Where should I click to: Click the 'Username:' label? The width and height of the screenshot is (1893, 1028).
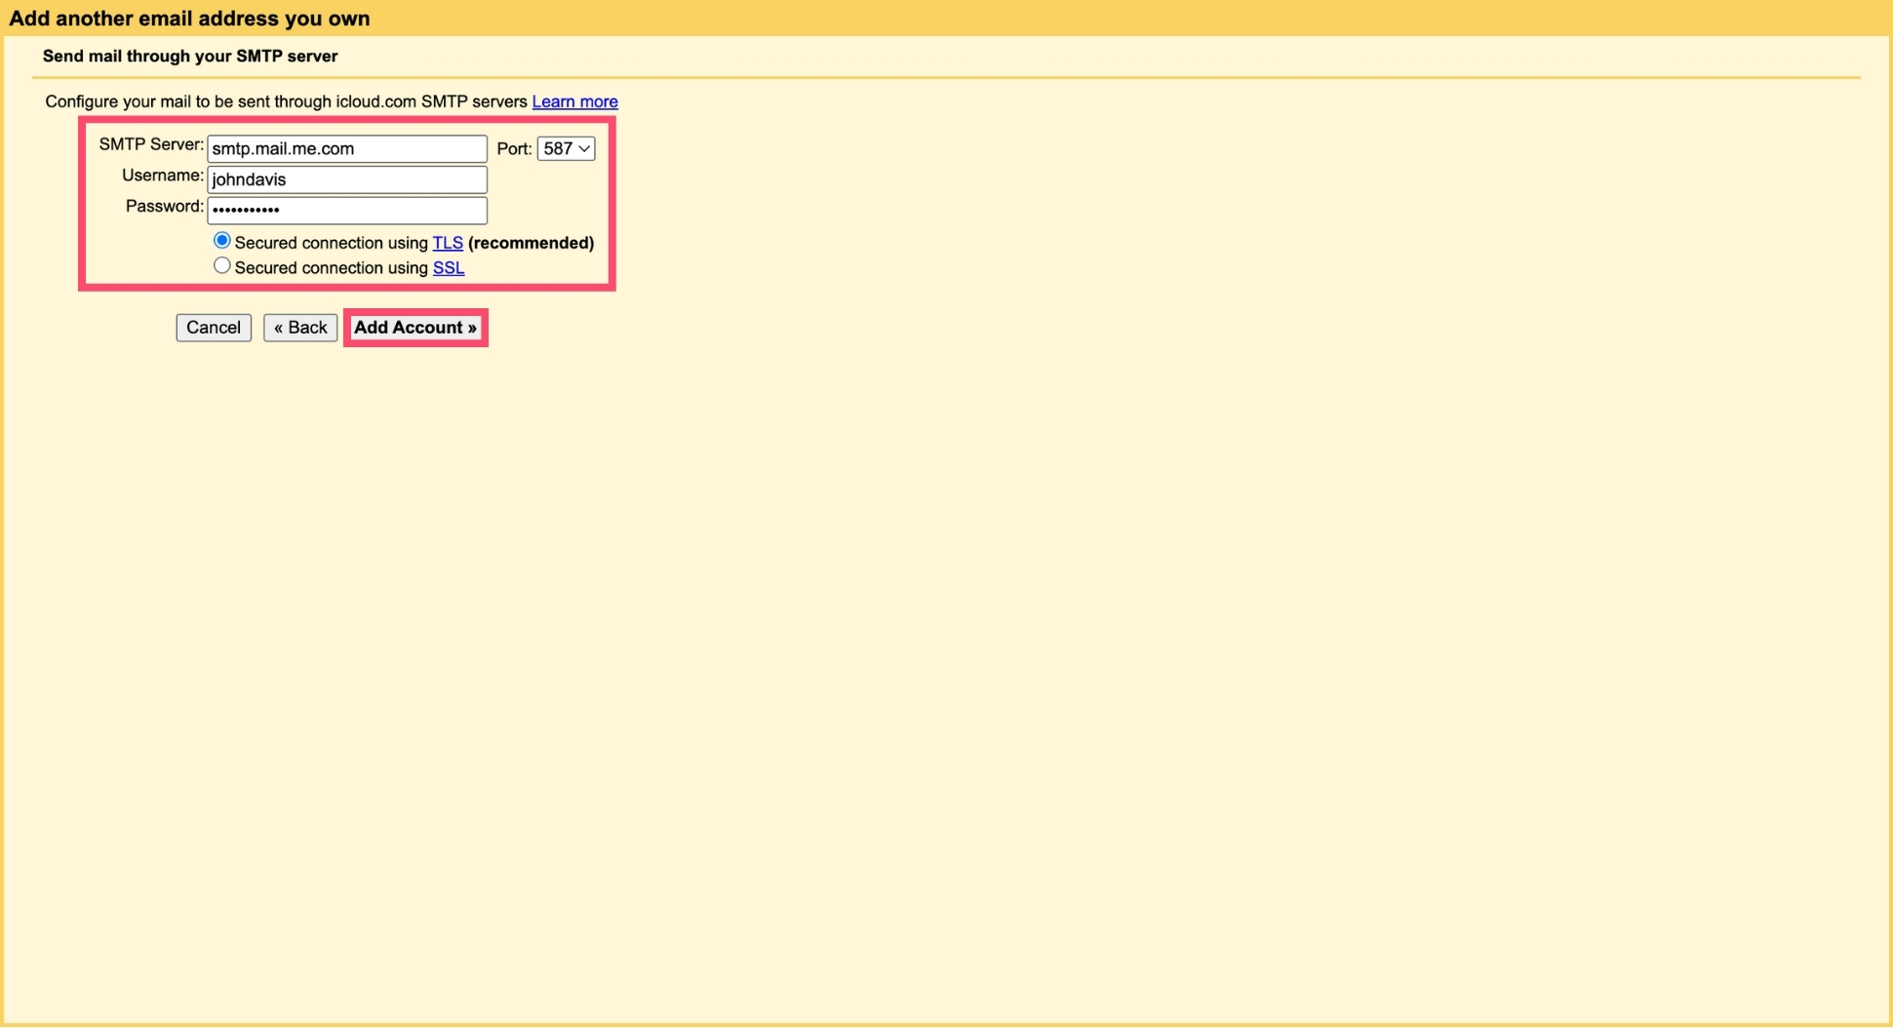[163, 176]
